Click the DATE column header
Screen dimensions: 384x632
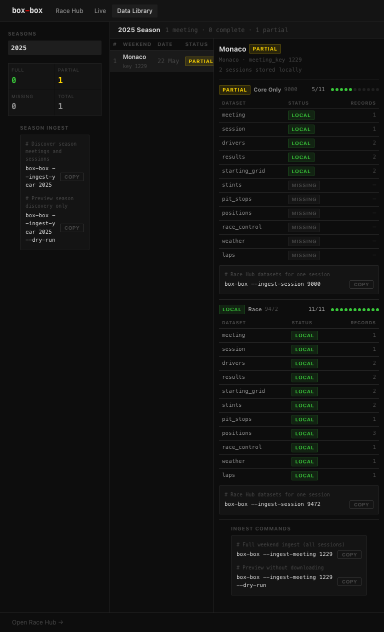[x=165, y=45]
